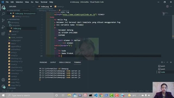Click the Windows Start button

pos(3,95)
